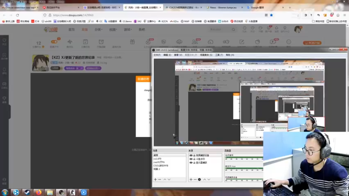Go back in browser history
This screenshot has height=196, width=349.
coord(4,15)
